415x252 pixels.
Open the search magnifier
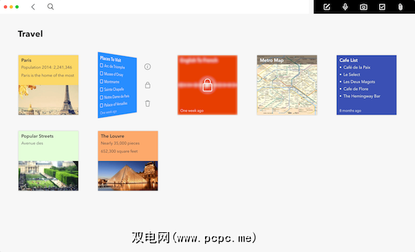[x=51, y=7]
